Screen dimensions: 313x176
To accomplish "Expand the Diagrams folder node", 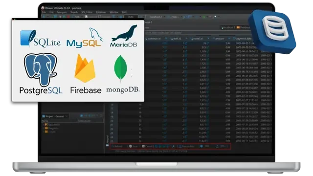I will pyautogui.click(x=43, y=128).
